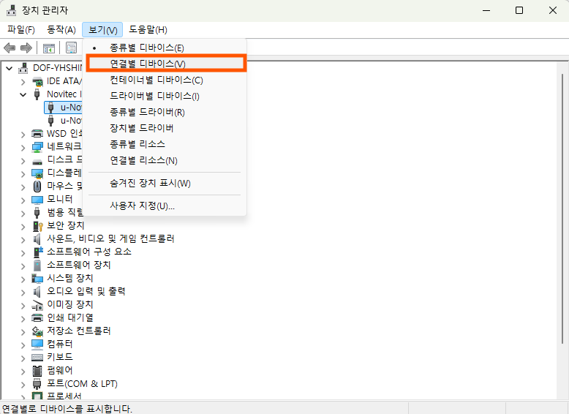Open the 도움말(H) menu

(148, 29)
